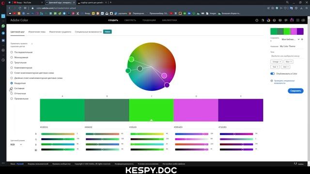The image size is (310, 174).
Task: Open VK in the Opera sidebar
Action: [x=3, y=41]
